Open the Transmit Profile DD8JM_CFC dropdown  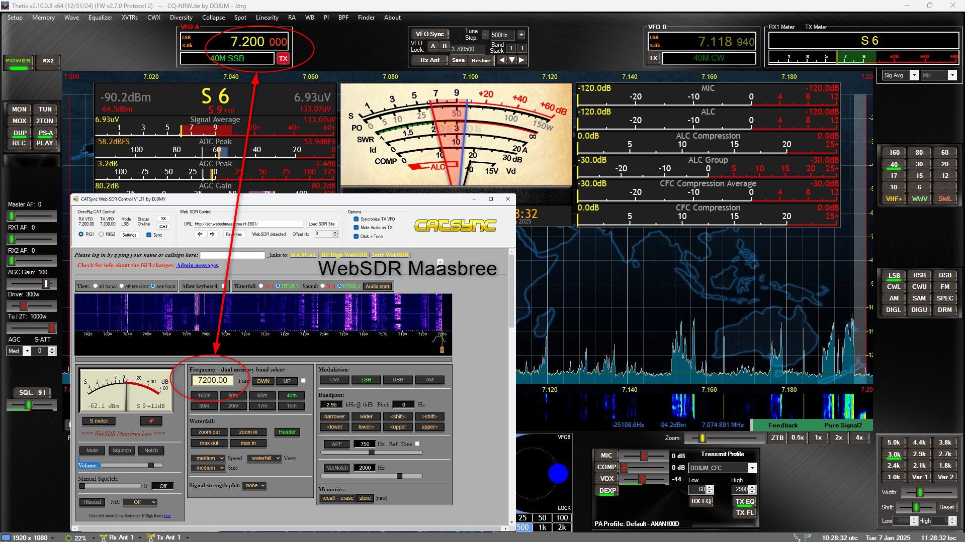point(752,468)
